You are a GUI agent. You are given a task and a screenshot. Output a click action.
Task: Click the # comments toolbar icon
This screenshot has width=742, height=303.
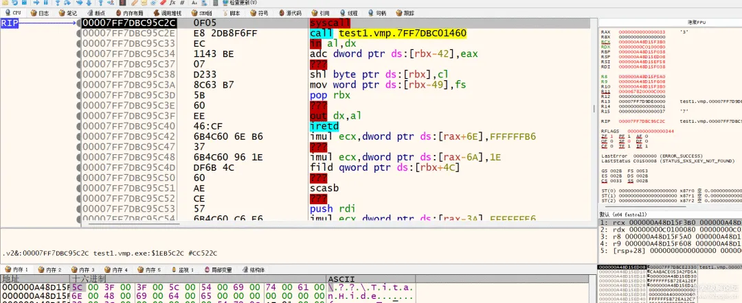182,2
